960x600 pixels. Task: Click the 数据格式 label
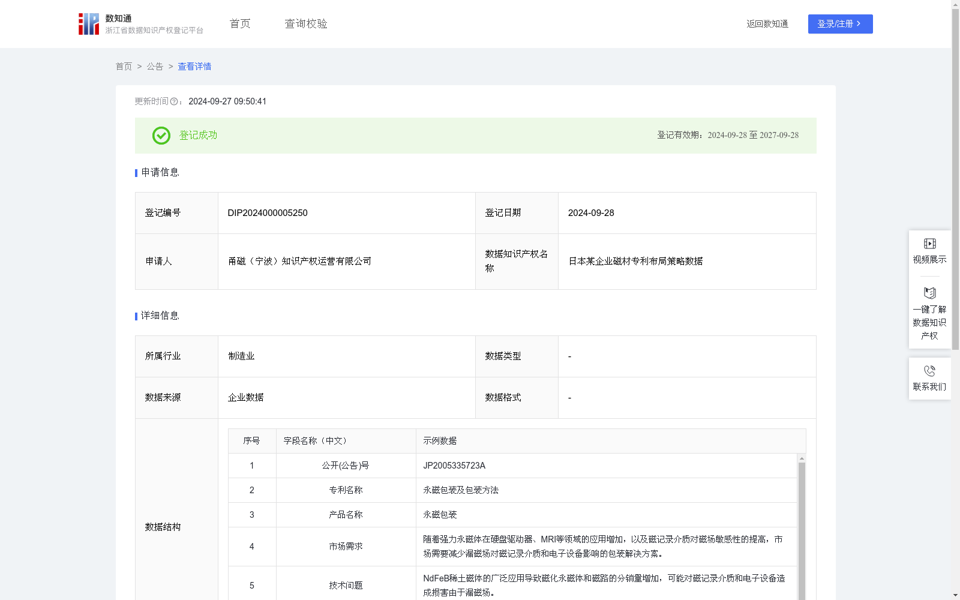[503, 397]
